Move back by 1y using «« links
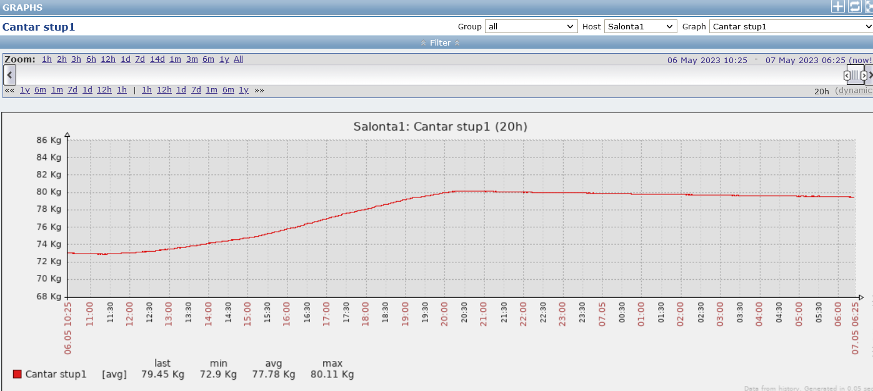Image resolution: width=873 pixels, height=391 pixels. point(25,90)
